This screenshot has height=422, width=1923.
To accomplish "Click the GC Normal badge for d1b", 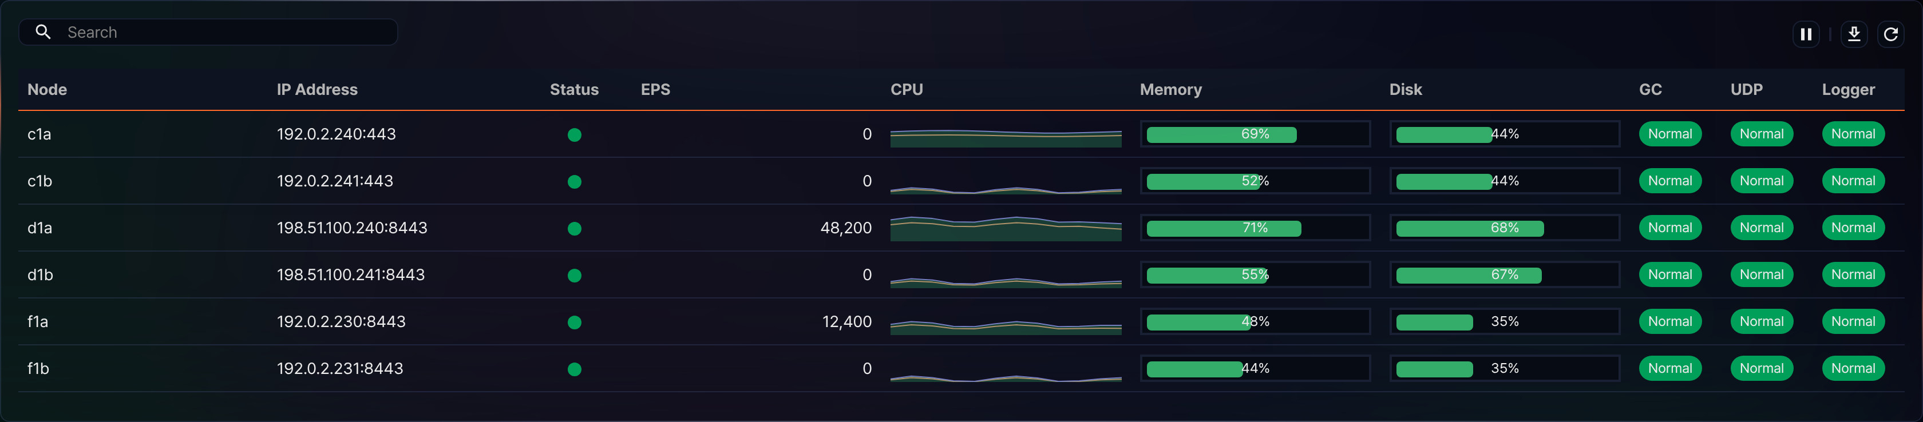I will click(x=1670, y=275).
